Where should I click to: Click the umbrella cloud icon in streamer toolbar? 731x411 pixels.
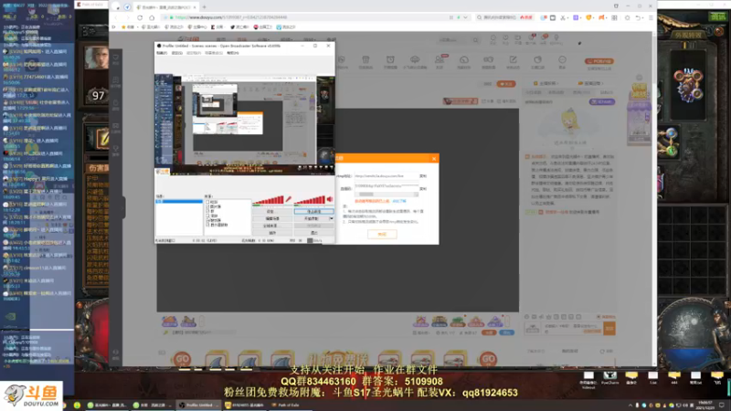tap(415, 61)
